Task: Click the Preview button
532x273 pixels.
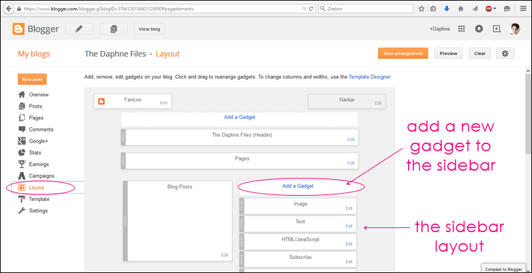Action: pos(448,54)
